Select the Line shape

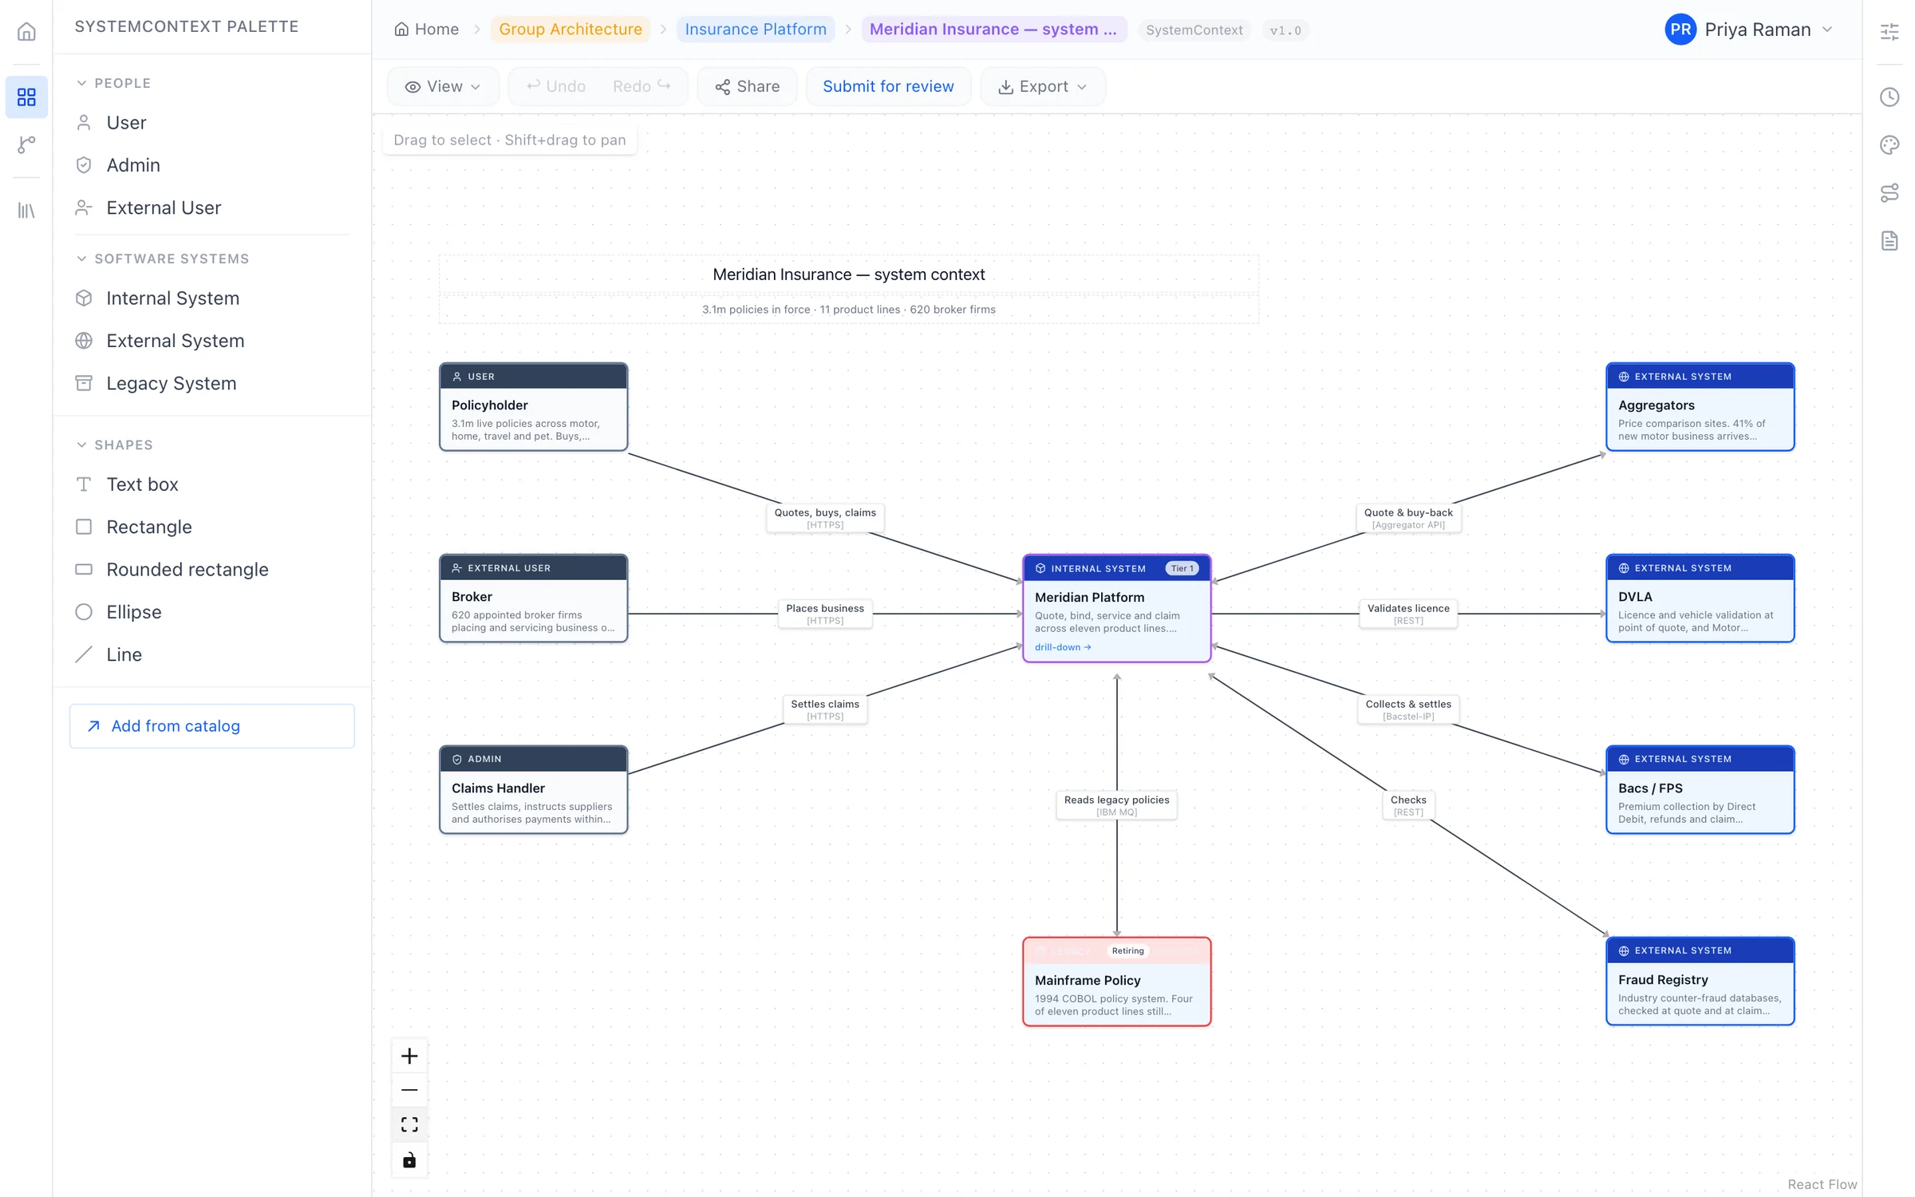(x=211, y=654)
